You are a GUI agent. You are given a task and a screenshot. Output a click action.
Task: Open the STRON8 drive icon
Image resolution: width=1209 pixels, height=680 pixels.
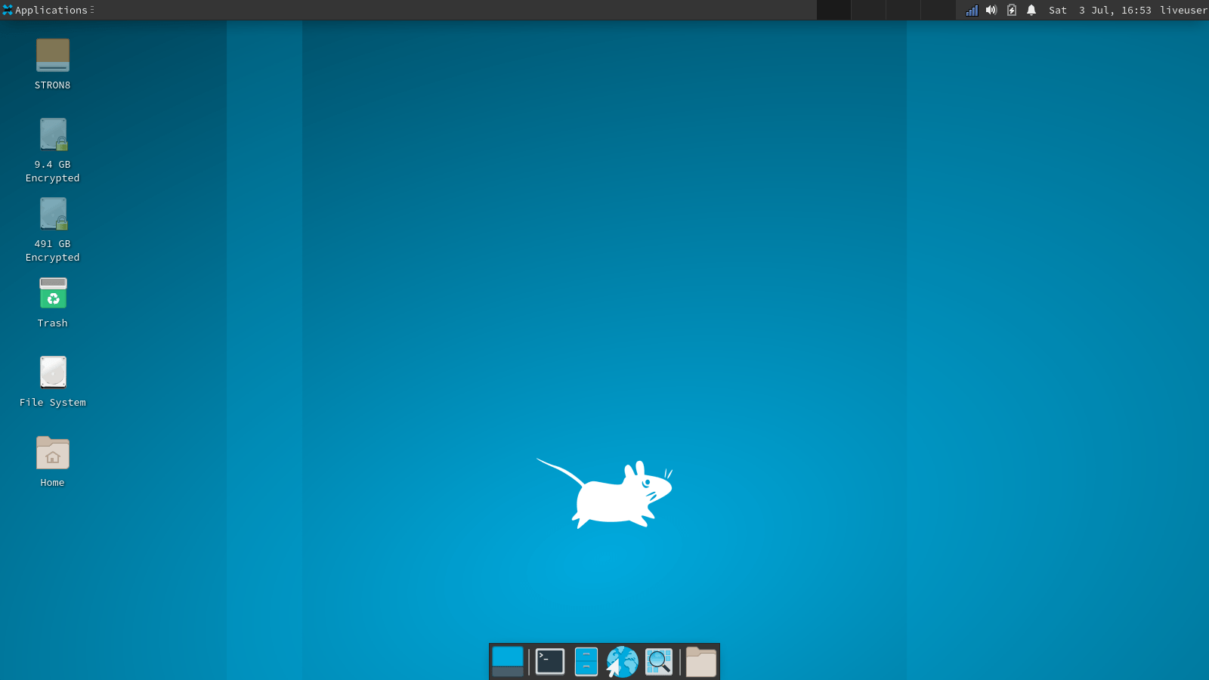53,55
